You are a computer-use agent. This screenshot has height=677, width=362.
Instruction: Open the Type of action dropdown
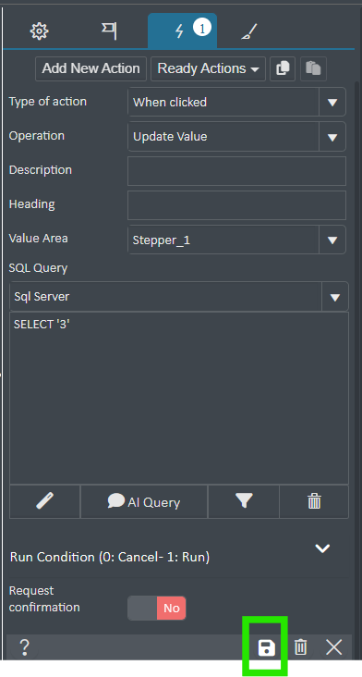click(x=237, y=102)
